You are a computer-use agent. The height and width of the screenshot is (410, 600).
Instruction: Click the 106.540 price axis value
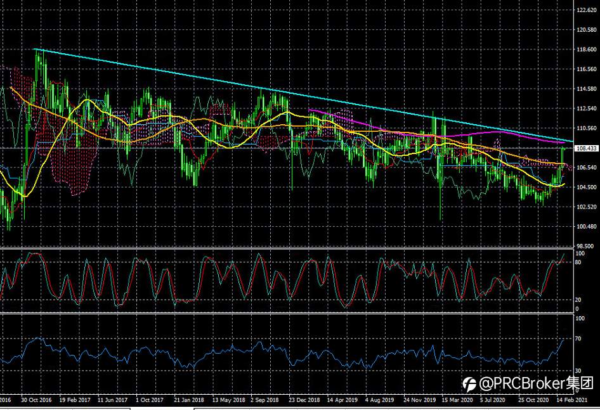pyautogui.click(x=587, y=167)
